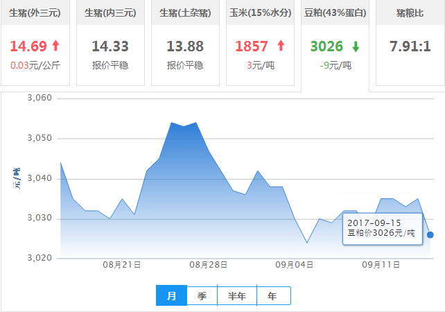Screen dimensions: 445x312
Task: Click the 3,040 y-axis label
Action: coord(40,178)
